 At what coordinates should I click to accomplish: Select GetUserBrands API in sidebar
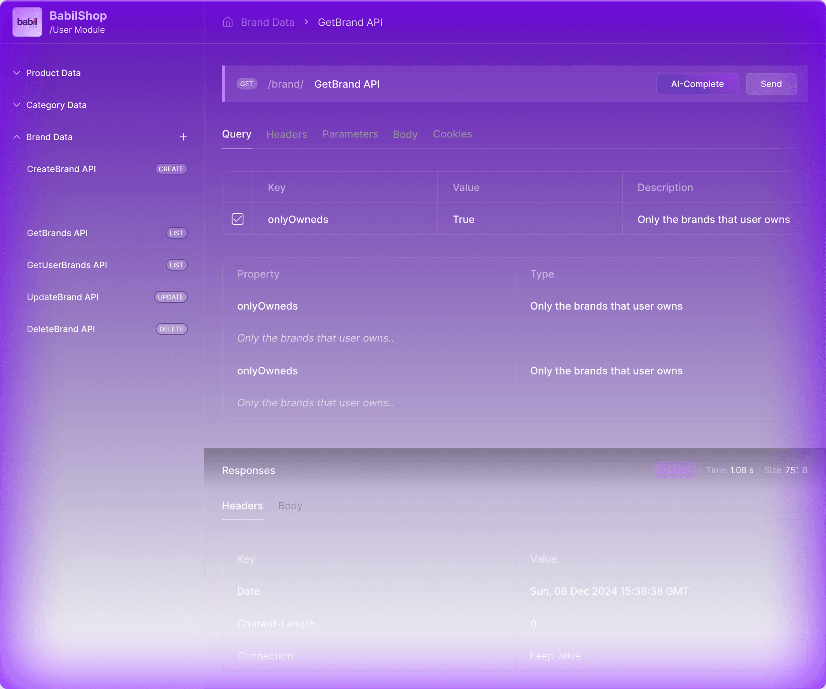pos(67,265)
